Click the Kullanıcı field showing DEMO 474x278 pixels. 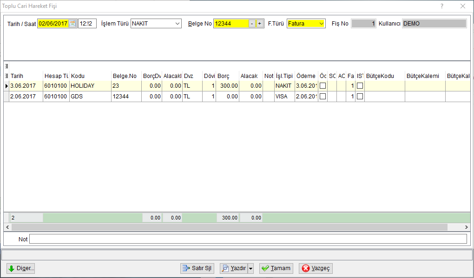pyautogui.click(x=434, y=24)
